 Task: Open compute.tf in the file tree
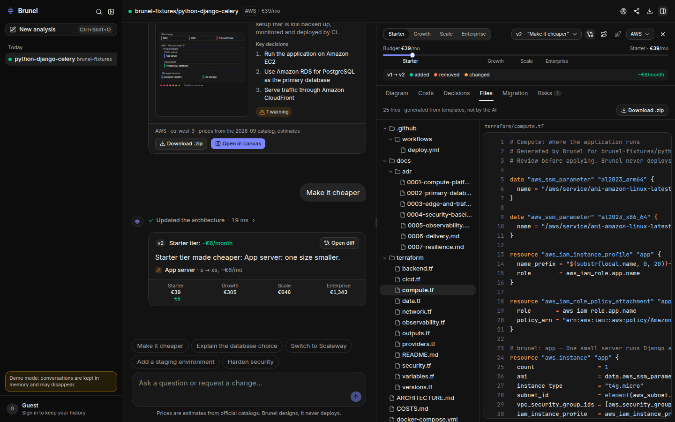pos(427,290)
